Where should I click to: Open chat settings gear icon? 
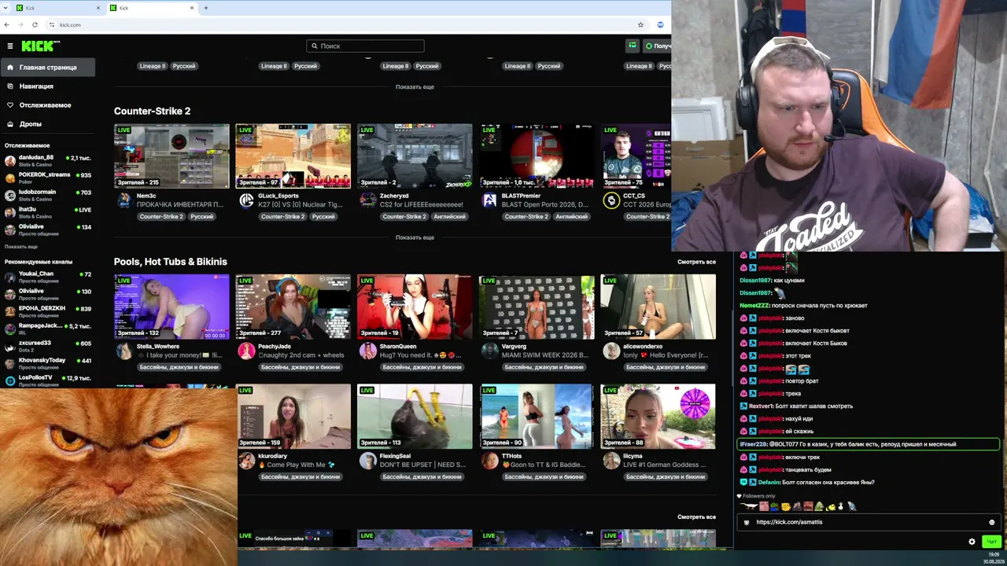[972, 541]
